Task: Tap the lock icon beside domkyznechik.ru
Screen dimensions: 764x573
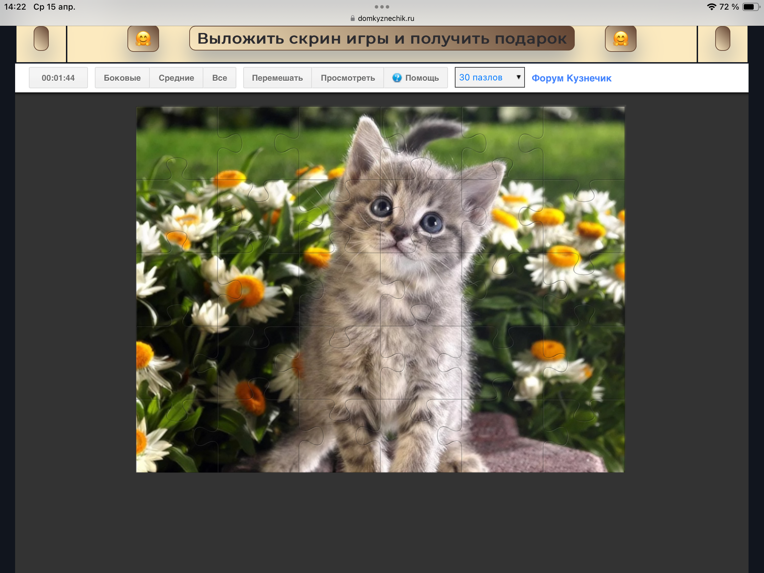Action: (x=353, y=18)
